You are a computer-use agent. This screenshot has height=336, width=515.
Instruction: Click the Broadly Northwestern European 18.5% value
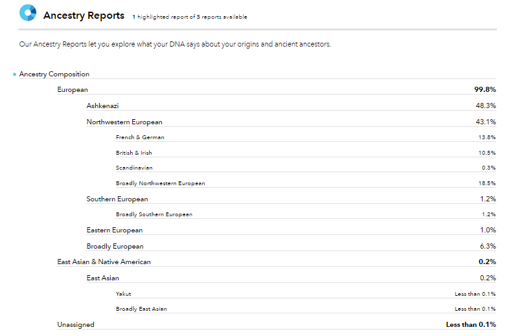coord(486,183)
